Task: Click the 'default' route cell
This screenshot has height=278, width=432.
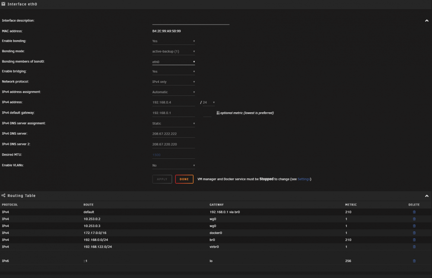Action: coord(89,212)
